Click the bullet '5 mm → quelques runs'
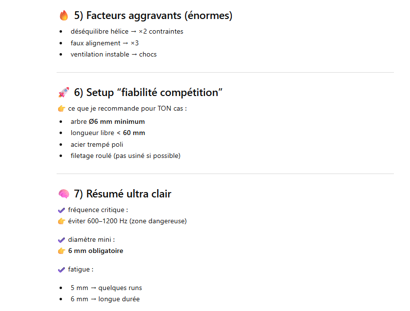The height and width of the screenshot is (311, 410). point(106,288)
